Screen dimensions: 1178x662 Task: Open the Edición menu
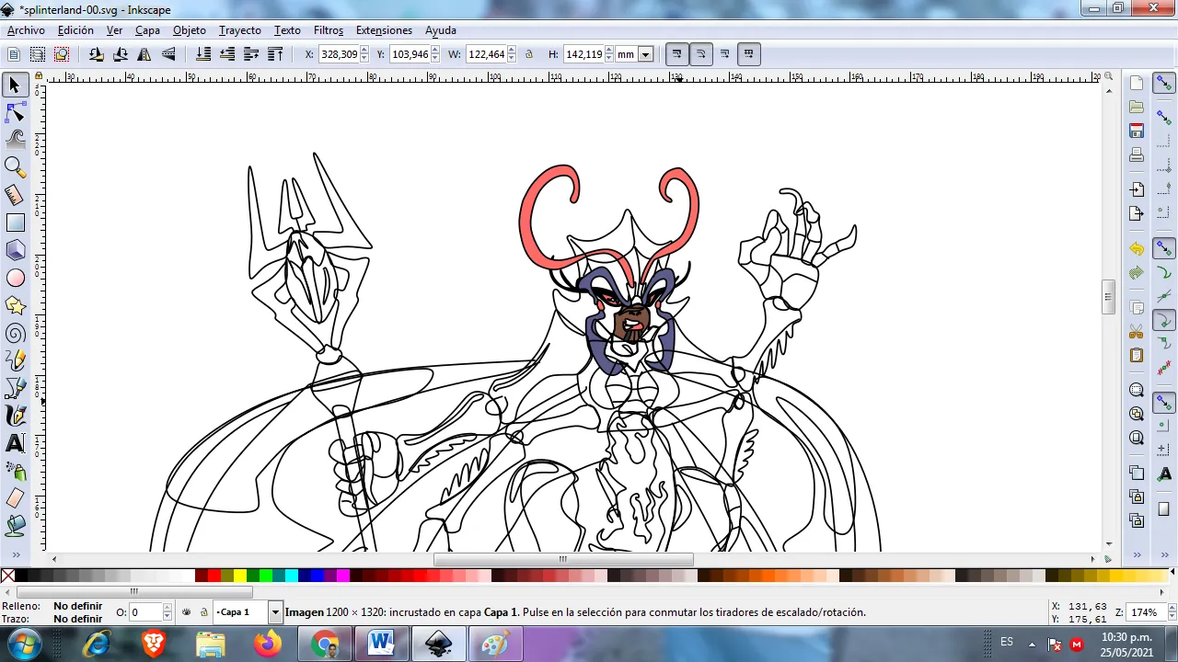pyautogui.click(x=75, y=30)
